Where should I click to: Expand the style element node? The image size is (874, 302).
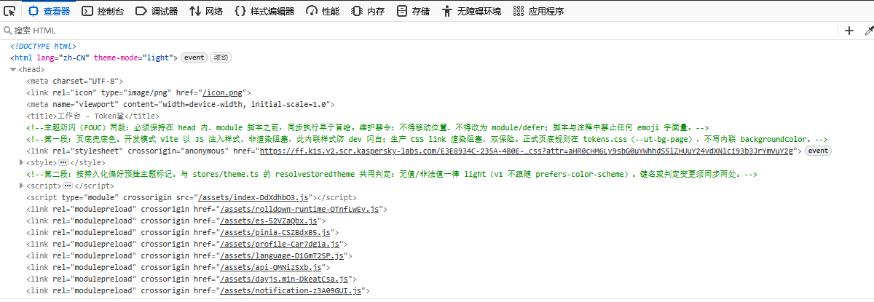pyautogui.click(x=22, y=162)
